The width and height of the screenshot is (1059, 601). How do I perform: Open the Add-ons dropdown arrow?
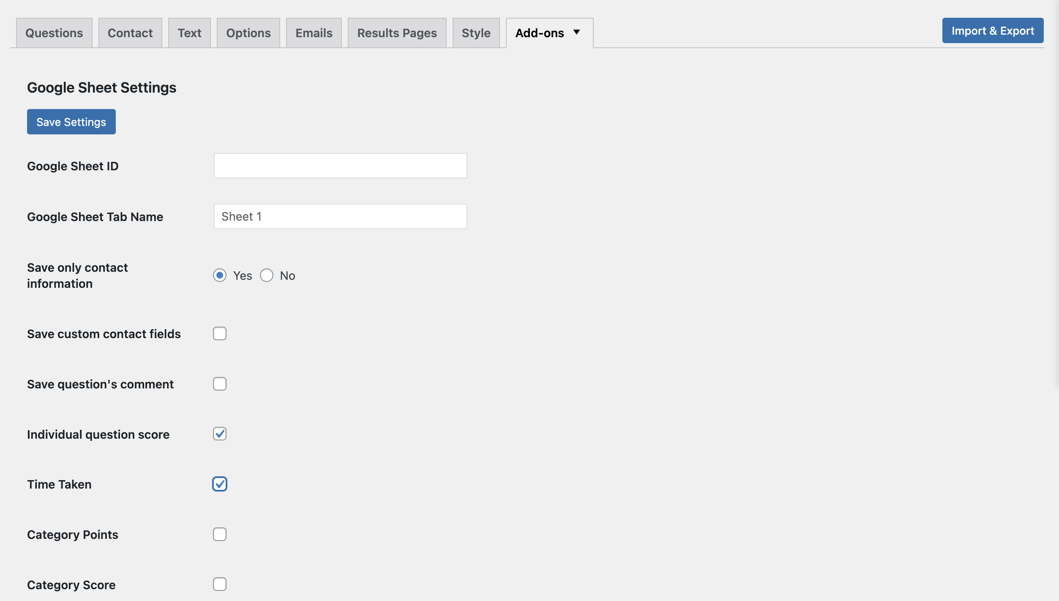(x=576, y=32)
